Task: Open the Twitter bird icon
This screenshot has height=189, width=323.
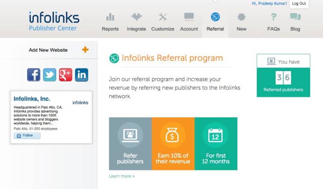Action: pyautogui.click(x=50, y=75)
